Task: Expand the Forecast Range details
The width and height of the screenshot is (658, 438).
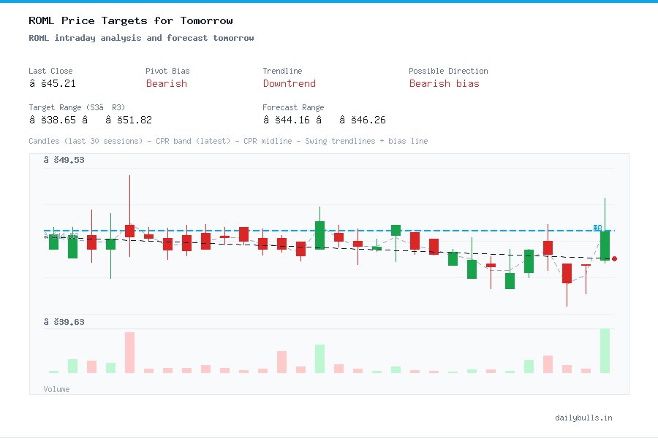Action: click(293, 107)
